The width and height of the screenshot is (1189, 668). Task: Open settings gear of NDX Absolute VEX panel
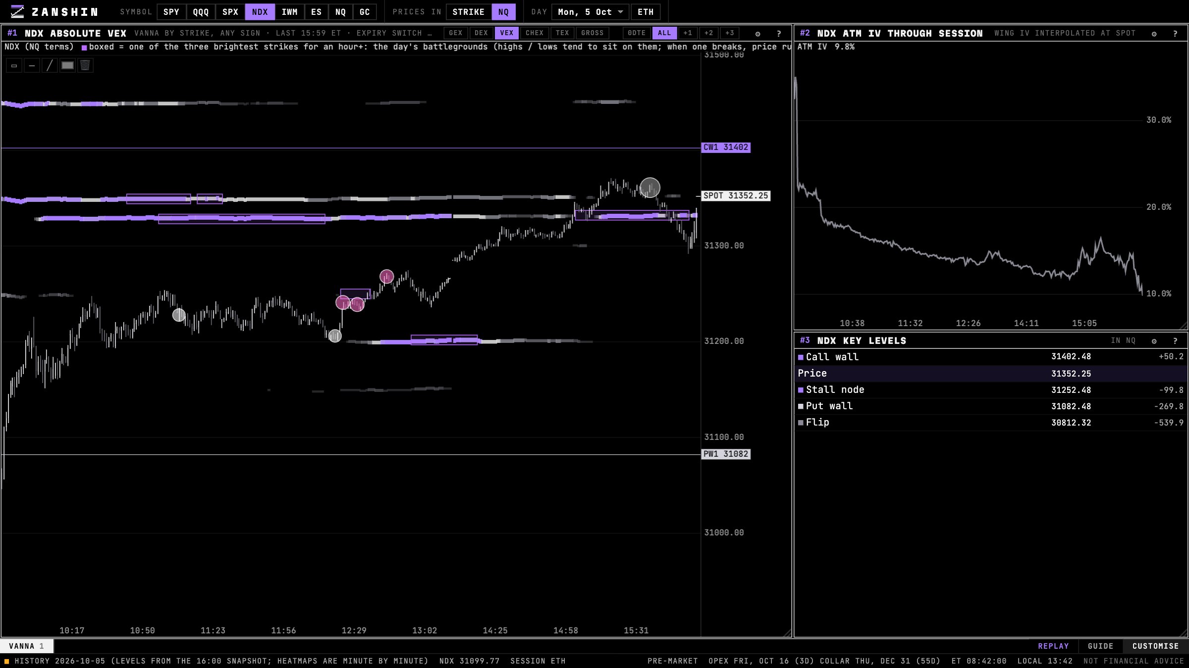757,34
